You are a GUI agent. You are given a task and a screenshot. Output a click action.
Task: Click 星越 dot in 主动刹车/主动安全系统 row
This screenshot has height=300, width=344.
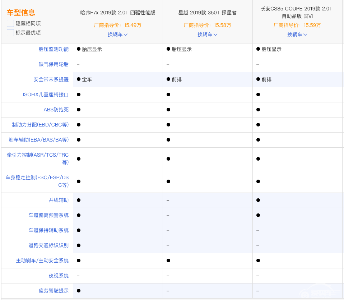(x=168, y=260)
